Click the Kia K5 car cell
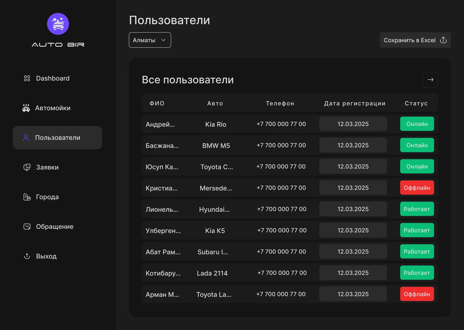Screen dimensions: 464x330 pos(215,231)
